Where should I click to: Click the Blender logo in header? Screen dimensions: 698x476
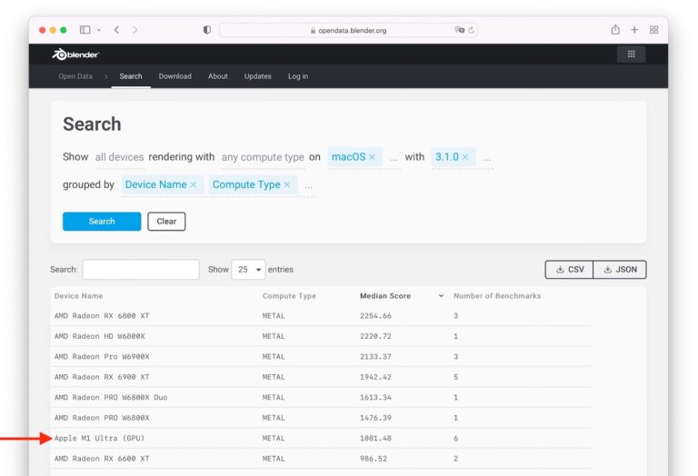tap(75, 55)
